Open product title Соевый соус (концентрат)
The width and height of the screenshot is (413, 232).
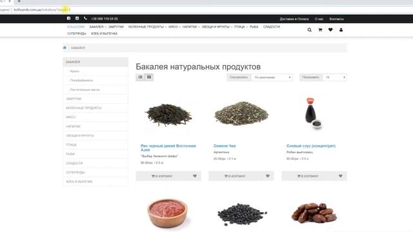311,146
